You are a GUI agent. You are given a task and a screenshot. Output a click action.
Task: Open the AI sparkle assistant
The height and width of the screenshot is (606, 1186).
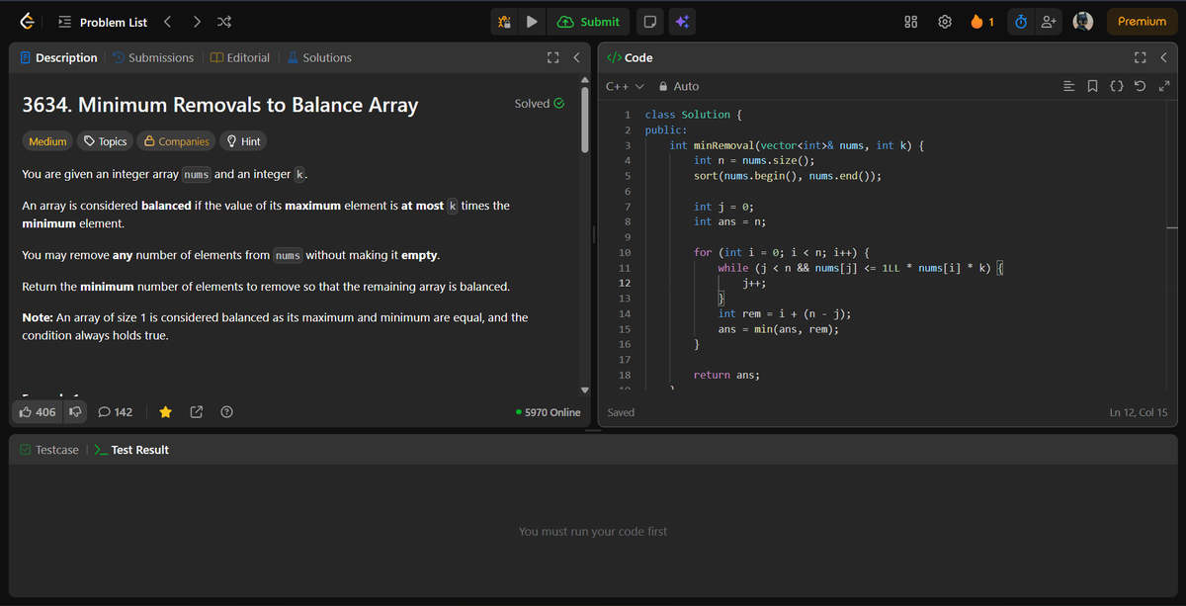point(681,22)
